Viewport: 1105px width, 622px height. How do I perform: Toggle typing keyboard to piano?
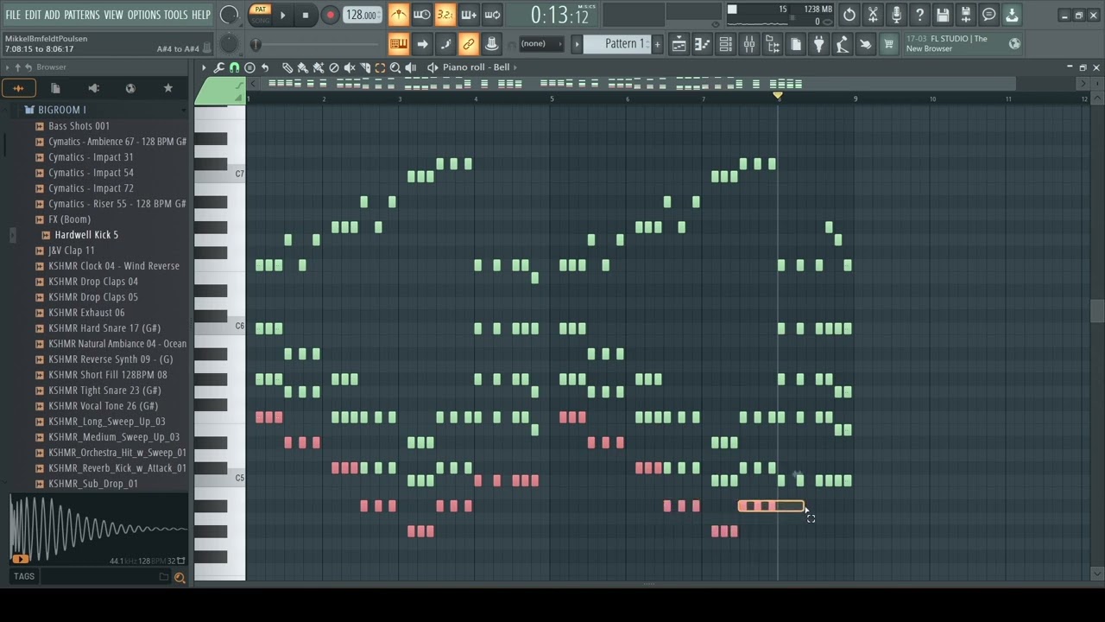[x=398, y=44]
